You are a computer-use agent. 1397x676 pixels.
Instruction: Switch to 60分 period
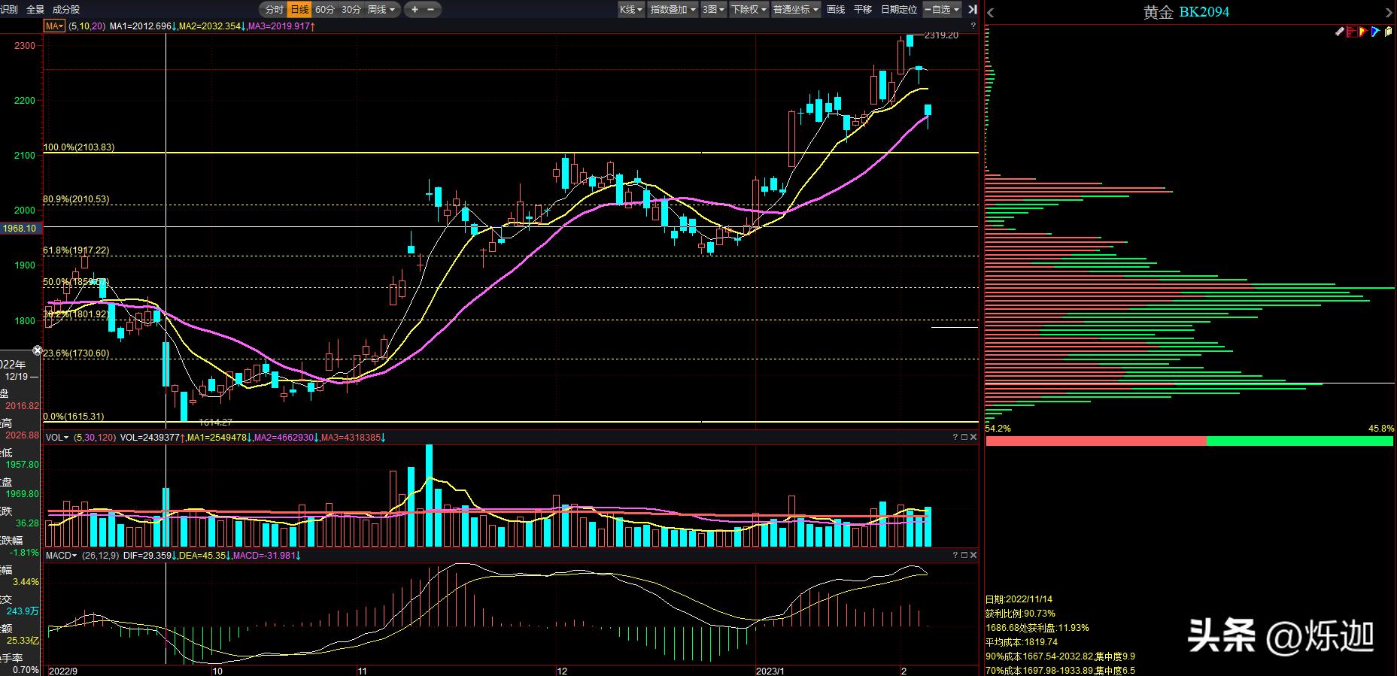(325, 10)
